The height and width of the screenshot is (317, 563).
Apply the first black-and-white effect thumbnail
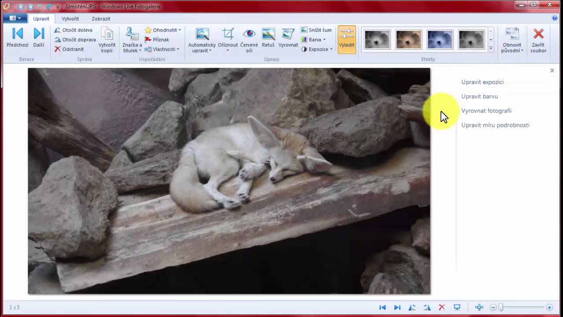[378, 40]
